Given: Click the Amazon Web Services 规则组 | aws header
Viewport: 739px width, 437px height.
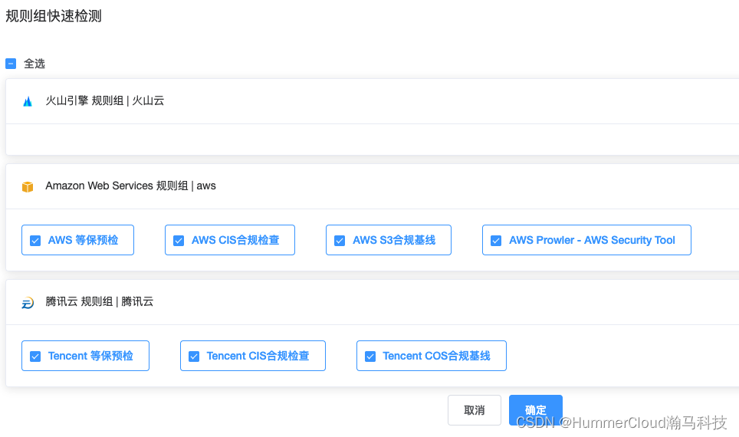Looking at the screenshot, I should point(130,186).
